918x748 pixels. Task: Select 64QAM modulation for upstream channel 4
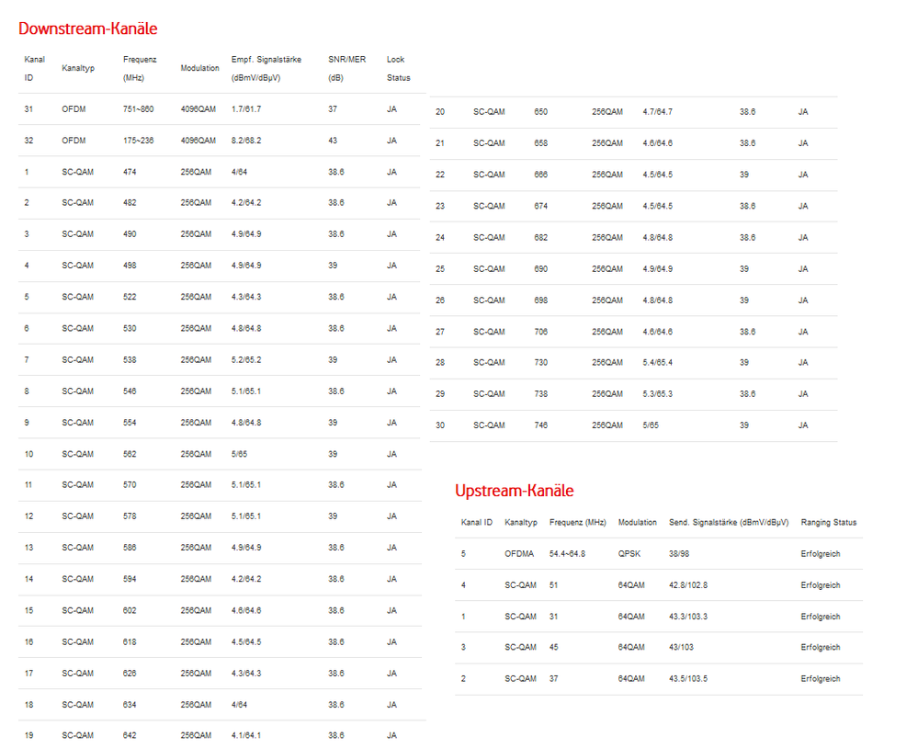pos(631,585)
